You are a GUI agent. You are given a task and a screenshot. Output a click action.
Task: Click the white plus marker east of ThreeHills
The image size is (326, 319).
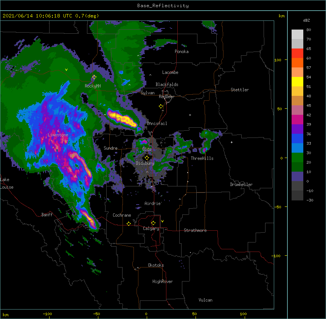[x=231, y=142]
